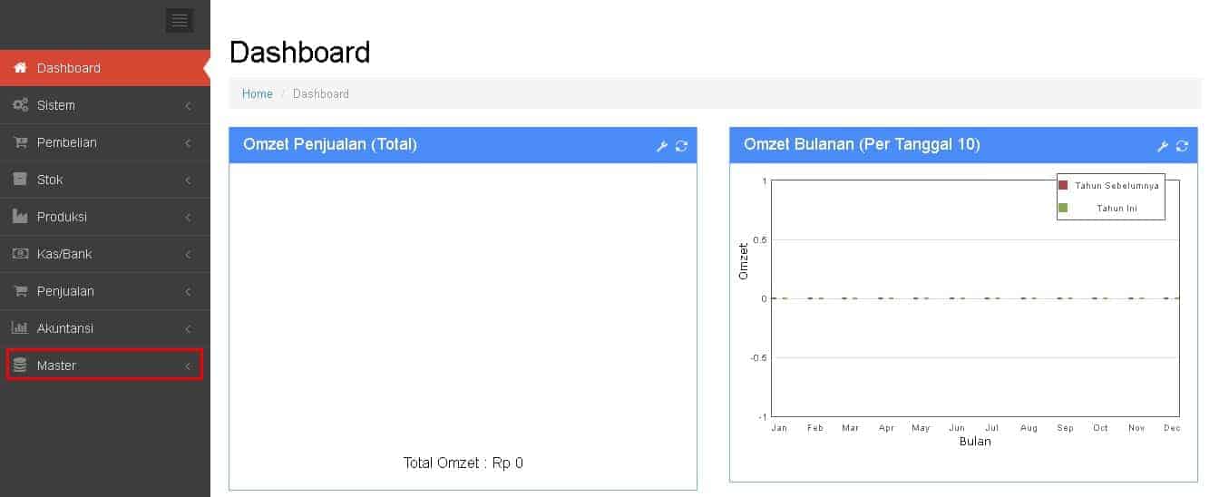Screen dimensions: 1219x497
Task: Click the Tahun Sebelumnya red legend swatch
Action: coord(1063,185)
